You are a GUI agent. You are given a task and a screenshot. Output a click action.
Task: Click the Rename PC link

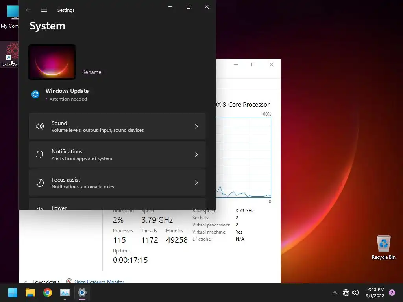click(92, 72)
